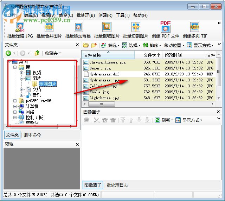Click the move-to-top arrow in the image basket toolbar
The width and height of the screenshot is (225, 201).
(x=123, y=120)
